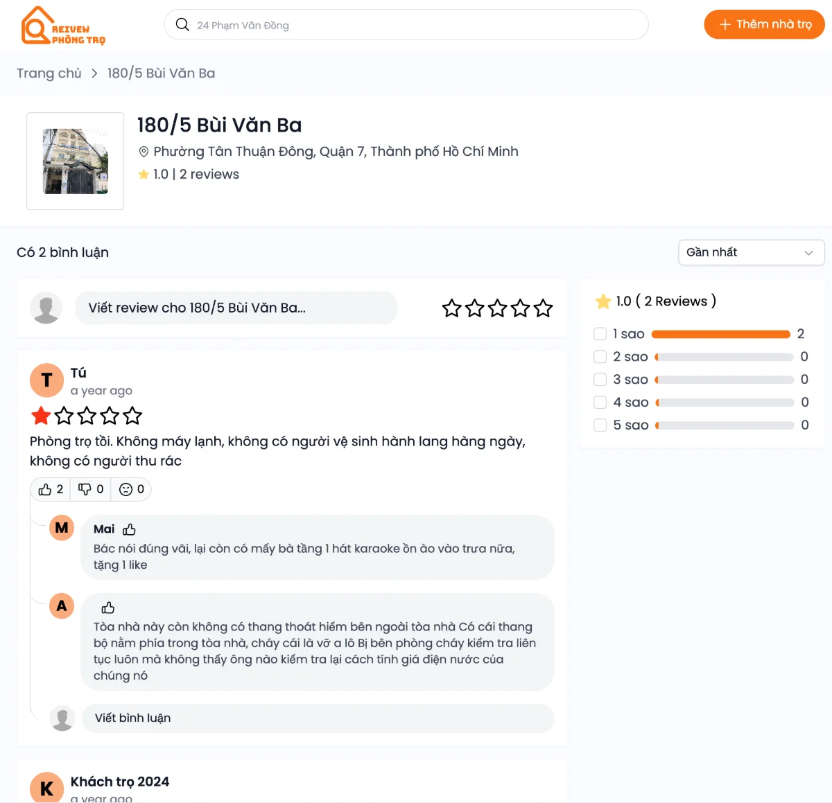Screen dimensions: 832x803
Task: Select the 180/5 Bùi Văn Ba breadcrumb item
Action: pos(161,73)
